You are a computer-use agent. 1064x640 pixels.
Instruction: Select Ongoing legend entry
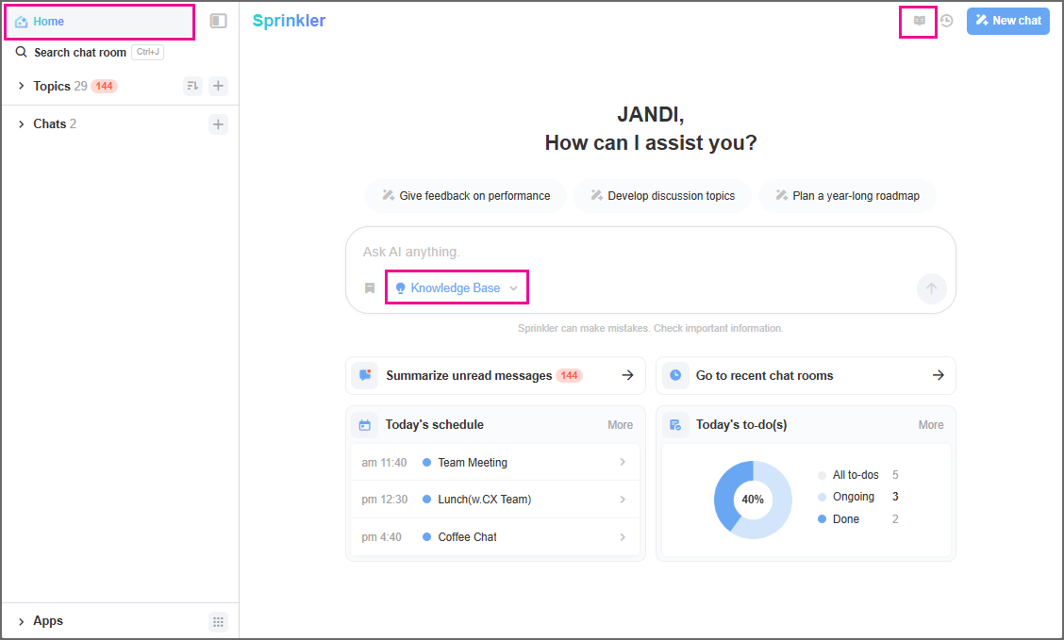858,497
